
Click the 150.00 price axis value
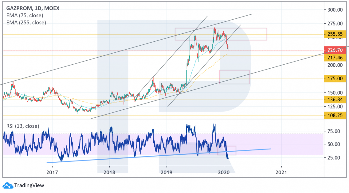pyautogui.click(x=335, y=93)
